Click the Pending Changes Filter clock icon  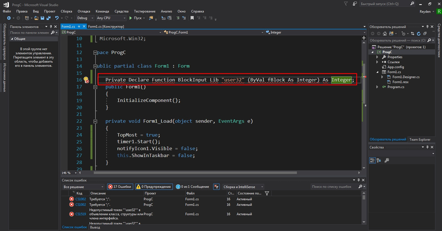(403, 34)
